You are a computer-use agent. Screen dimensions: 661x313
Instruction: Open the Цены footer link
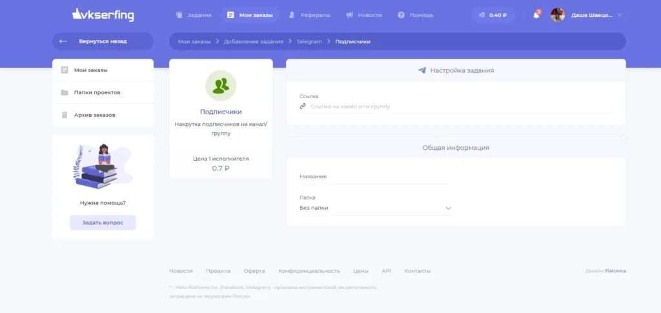(x=361, y=271)
